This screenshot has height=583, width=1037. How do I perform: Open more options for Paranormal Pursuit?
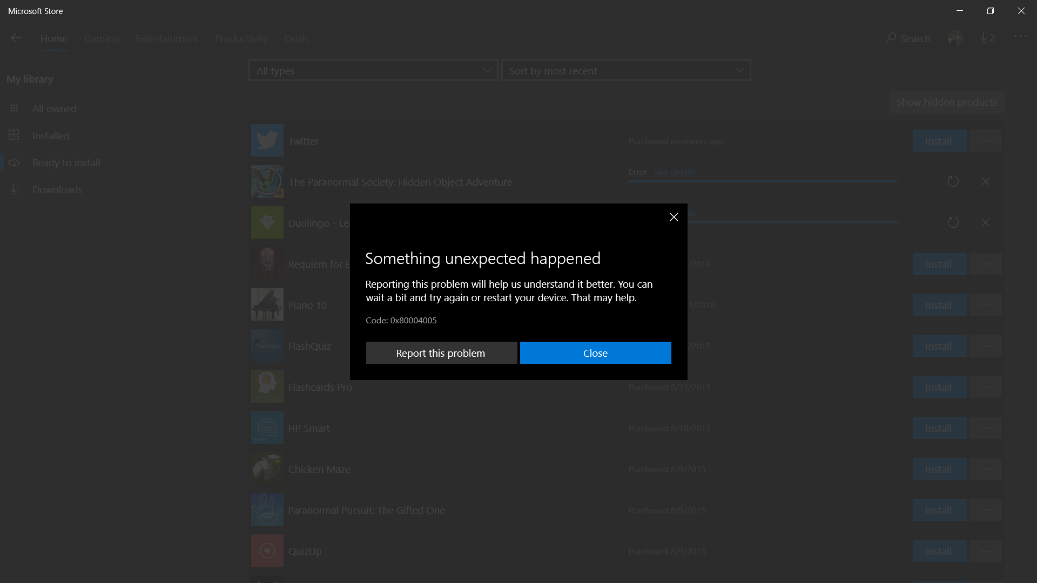[x=986, y=510]
